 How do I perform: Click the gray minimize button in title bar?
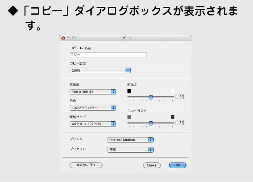(x=68, y=38)
